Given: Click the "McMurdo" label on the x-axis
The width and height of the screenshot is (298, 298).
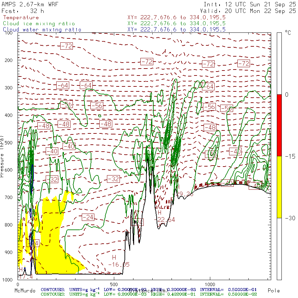Looking at the screenshot, I should point(25,291).
